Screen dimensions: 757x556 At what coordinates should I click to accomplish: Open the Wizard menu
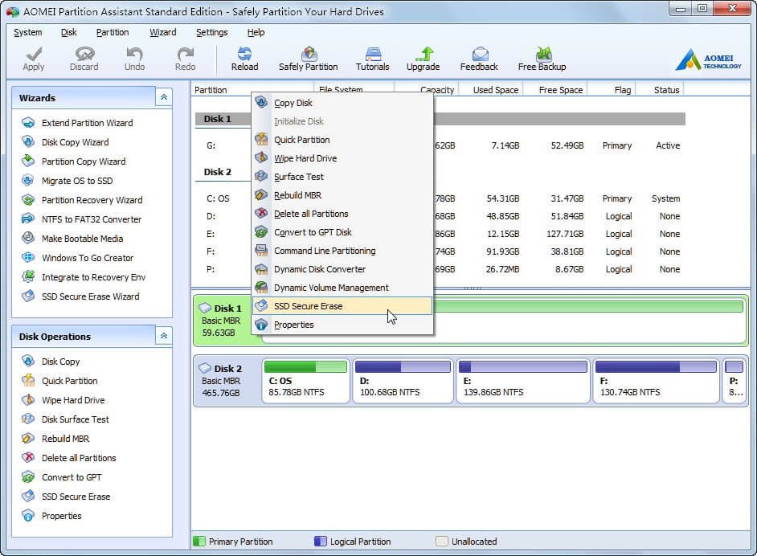tap(162, 32)
